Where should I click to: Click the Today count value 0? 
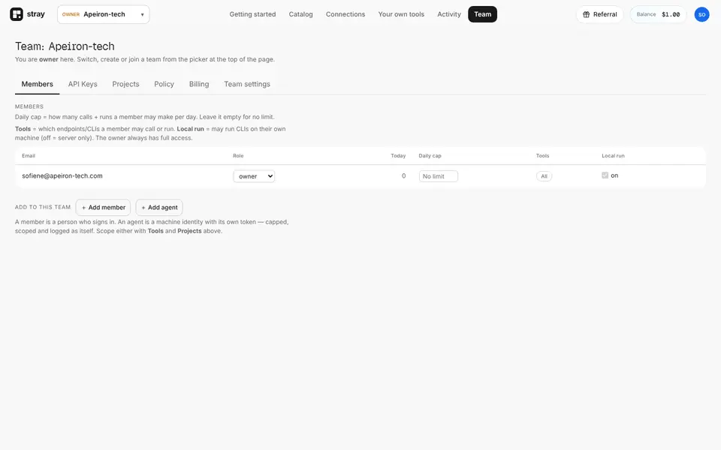[x=404, y=175]
